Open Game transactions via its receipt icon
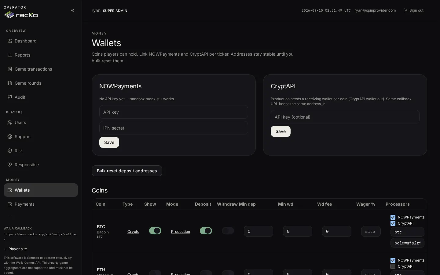Image resolution: width=440 pixels, height=275 pixels. 10,69
